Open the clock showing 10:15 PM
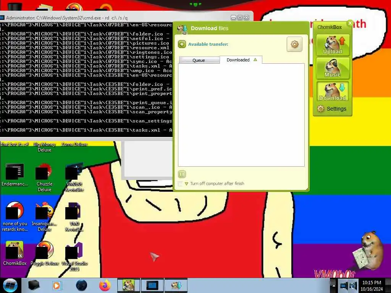This screenshot has width=391, height=293. pos(372,286)
